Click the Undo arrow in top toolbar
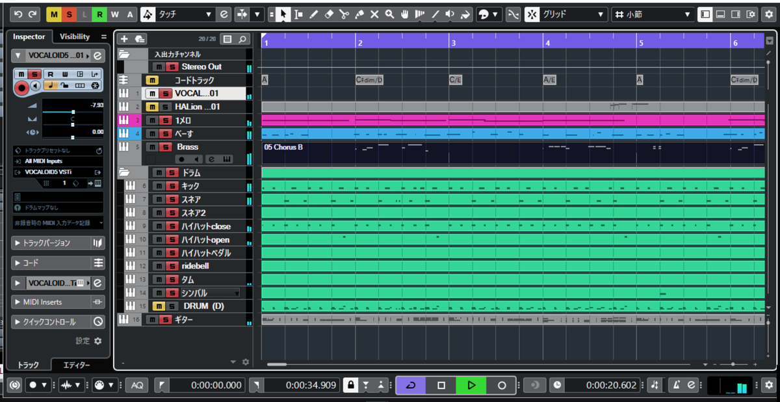Screen dimensions: 780x402 point(18,14)
